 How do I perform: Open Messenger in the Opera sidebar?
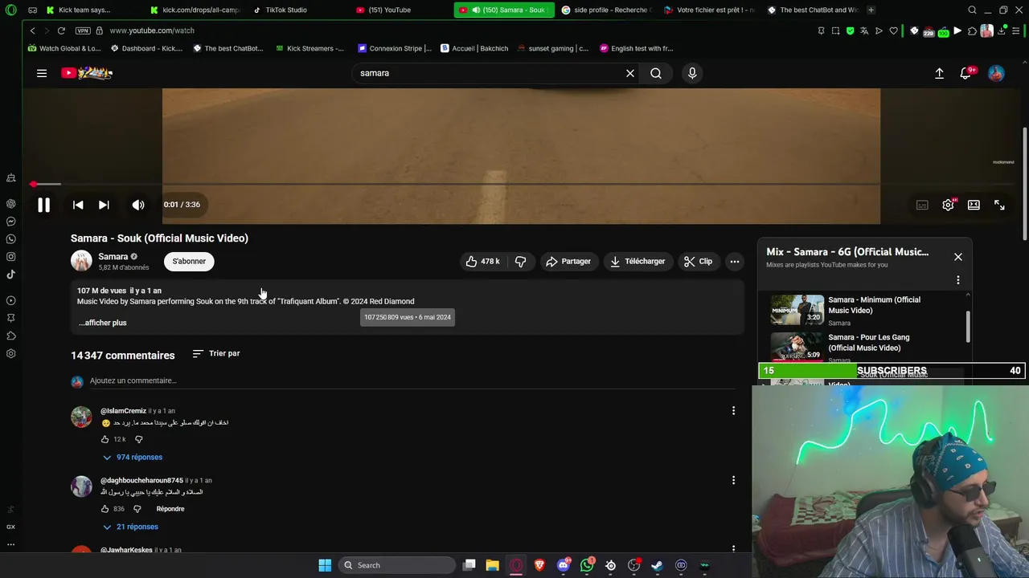[x=11, y=222]
